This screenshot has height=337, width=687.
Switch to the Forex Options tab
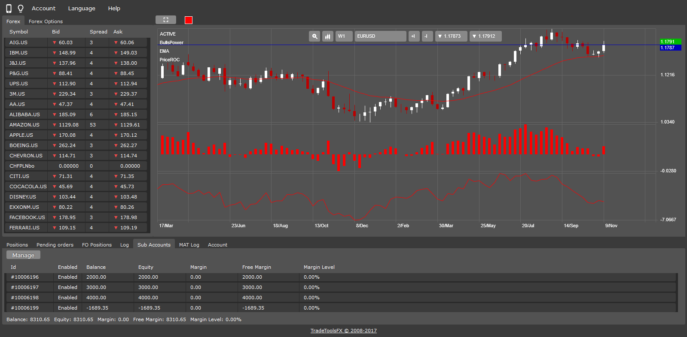pos(46,21)
